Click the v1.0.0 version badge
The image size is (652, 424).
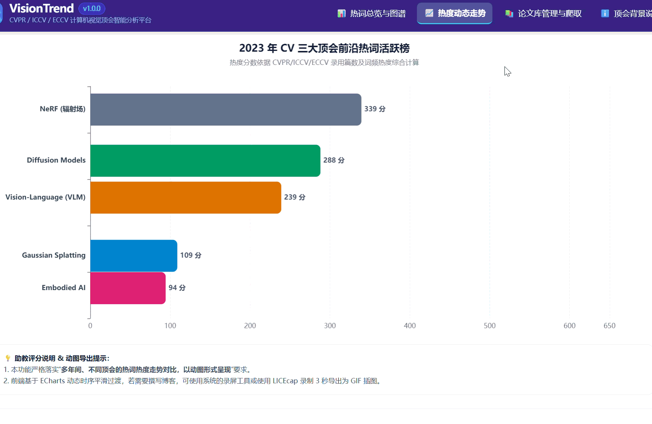(x=92, y=8)
